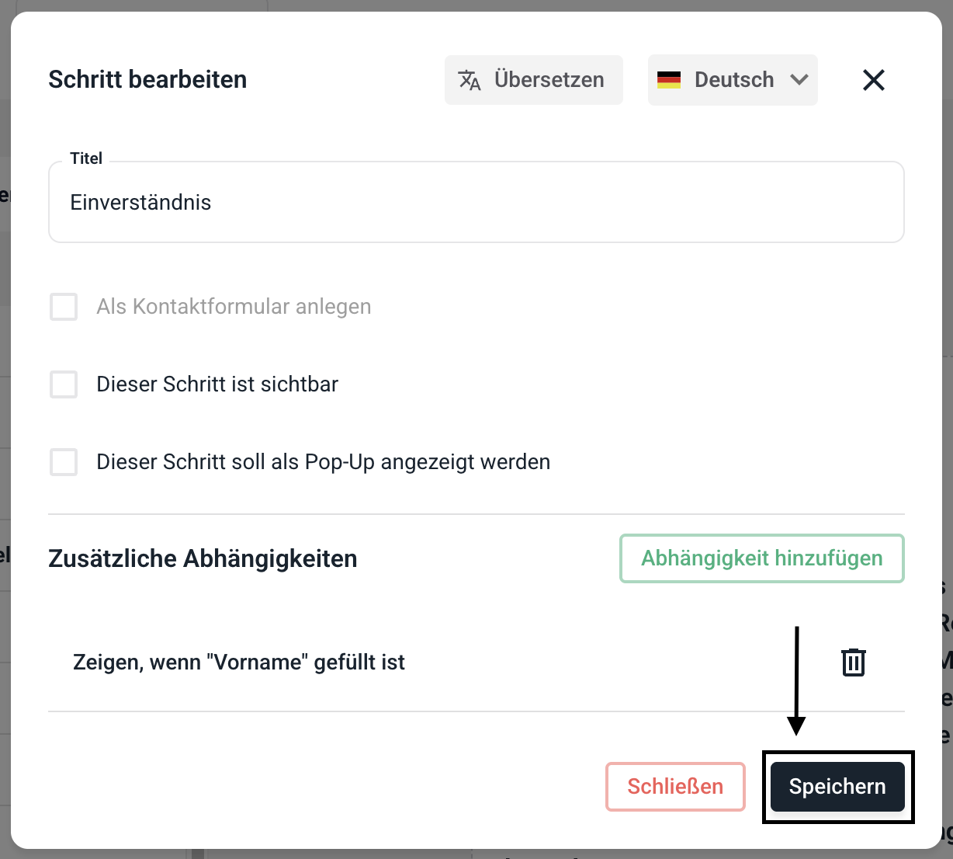Click the "Zusätzliche Abhängigkeiten" section heading

[203, 558]
